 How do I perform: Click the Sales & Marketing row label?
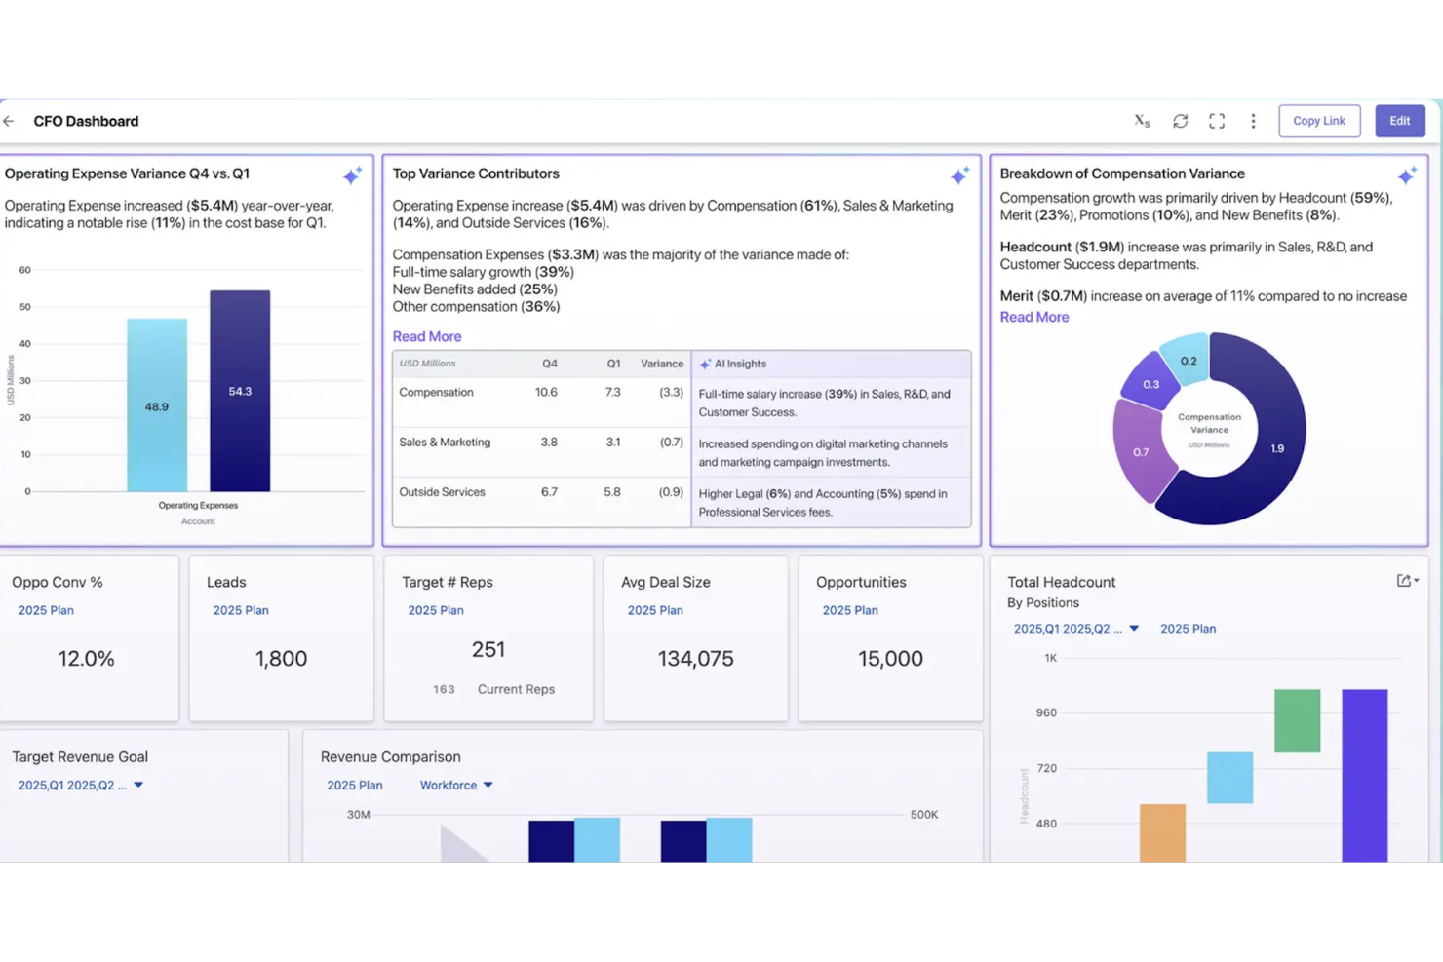445,442
